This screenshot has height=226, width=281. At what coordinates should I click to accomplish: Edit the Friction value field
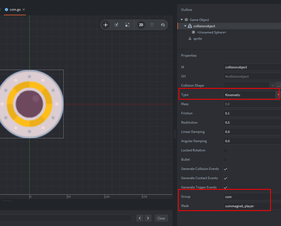point(252,113)
